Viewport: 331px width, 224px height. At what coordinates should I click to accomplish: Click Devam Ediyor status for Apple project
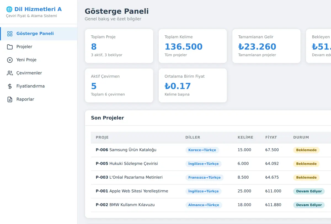[309, 191]
